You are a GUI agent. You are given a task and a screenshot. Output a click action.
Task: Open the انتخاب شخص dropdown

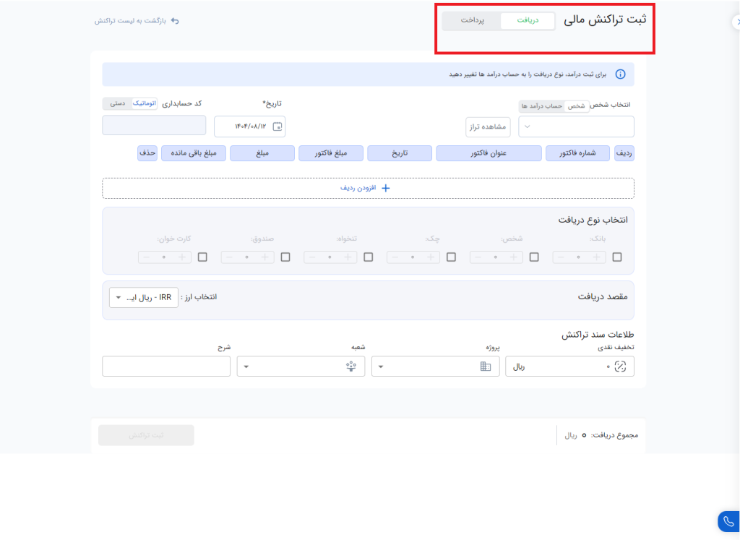(x=576, y=127)
